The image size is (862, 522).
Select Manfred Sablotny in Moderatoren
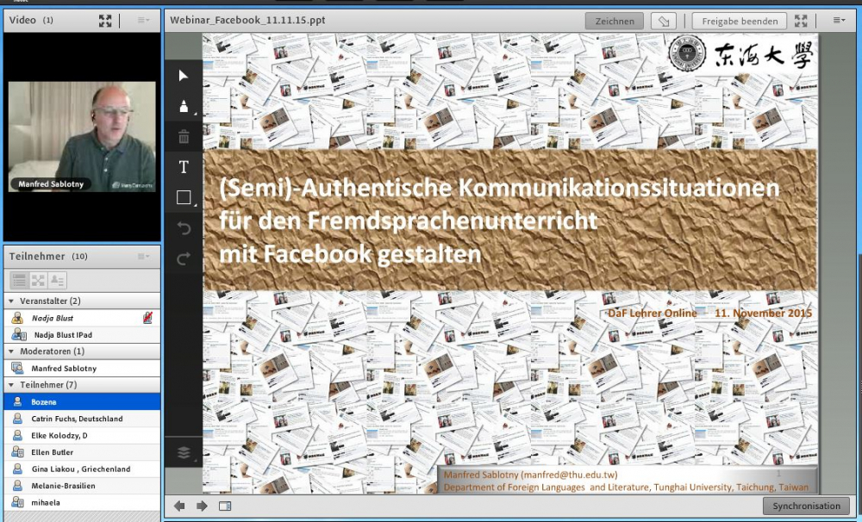click(x=82, y=368)
